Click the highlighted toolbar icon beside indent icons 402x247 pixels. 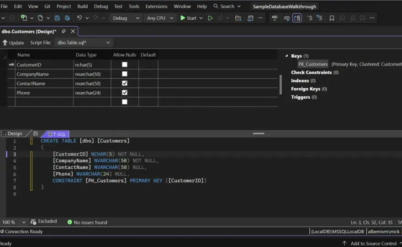click(297, 18)
